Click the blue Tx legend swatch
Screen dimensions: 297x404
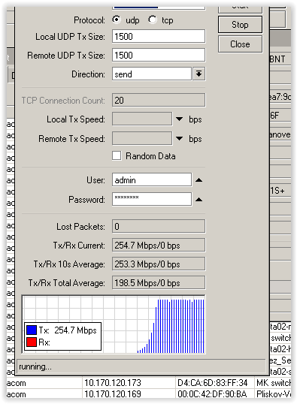[32, 330]
